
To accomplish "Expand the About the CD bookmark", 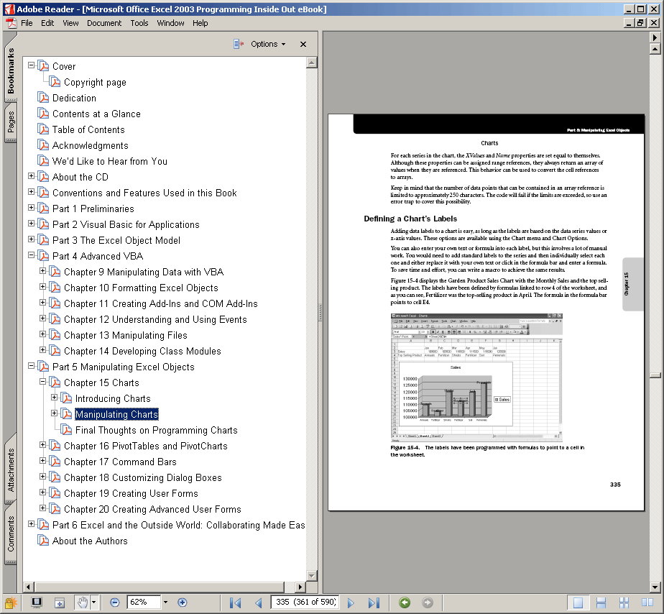I will point(32,176).
